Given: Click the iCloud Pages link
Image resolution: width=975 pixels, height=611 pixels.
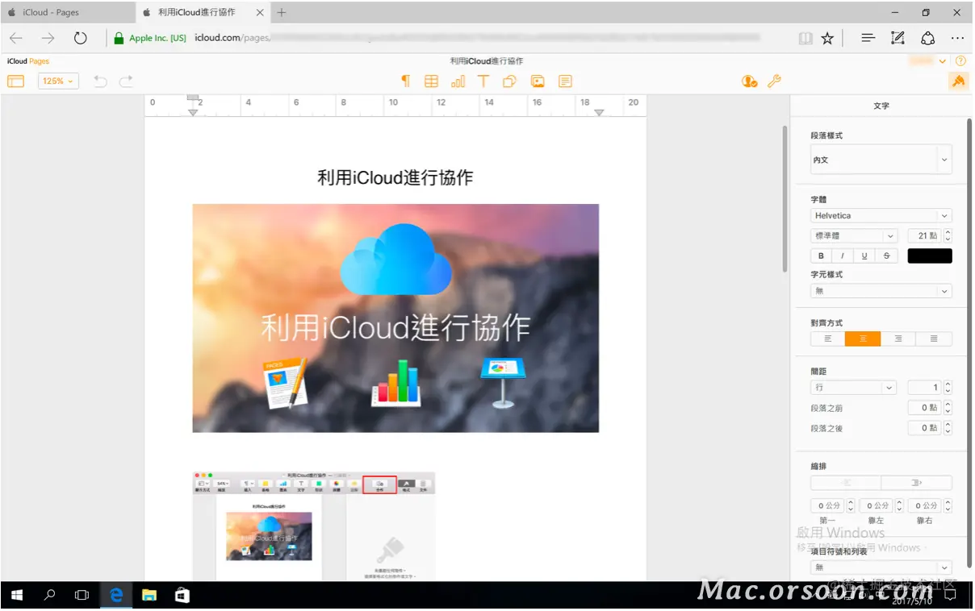Looking at the screenshot, I should [x=28, y=61].
